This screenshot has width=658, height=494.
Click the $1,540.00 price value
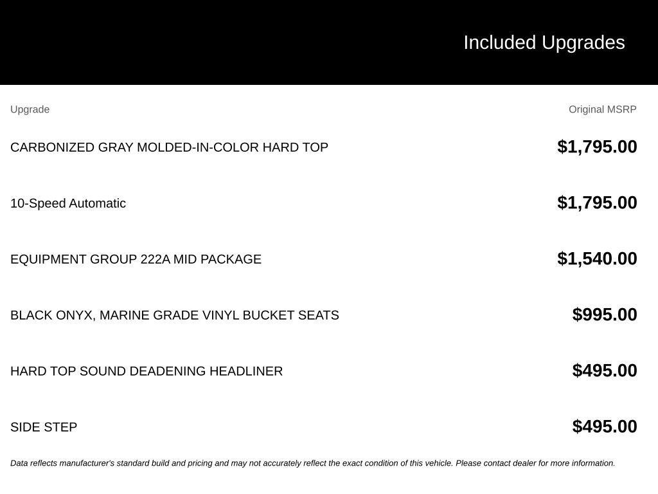pos(597,259)
